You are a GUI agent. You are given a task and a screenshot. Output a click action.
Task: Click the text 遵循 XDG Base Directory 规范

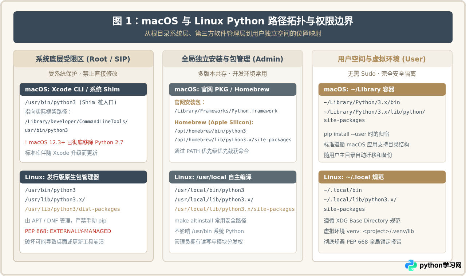click(x=362, y=221)
